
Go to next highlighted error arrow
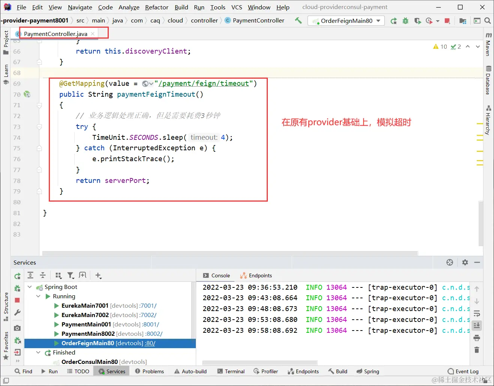[478, 47]
